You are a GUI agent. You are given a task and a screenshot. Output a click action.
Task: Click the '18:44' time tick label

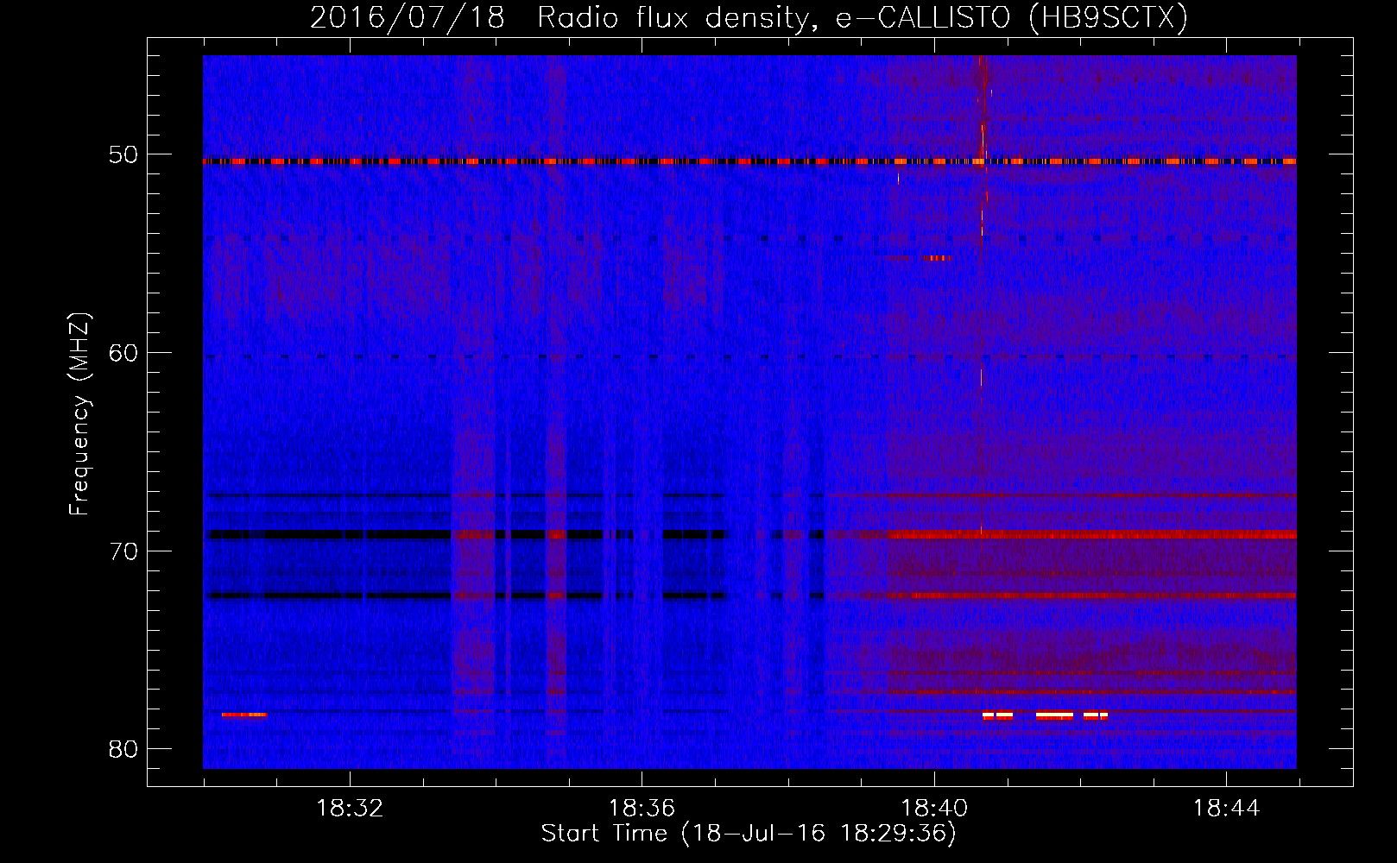tap(1226, 809)
